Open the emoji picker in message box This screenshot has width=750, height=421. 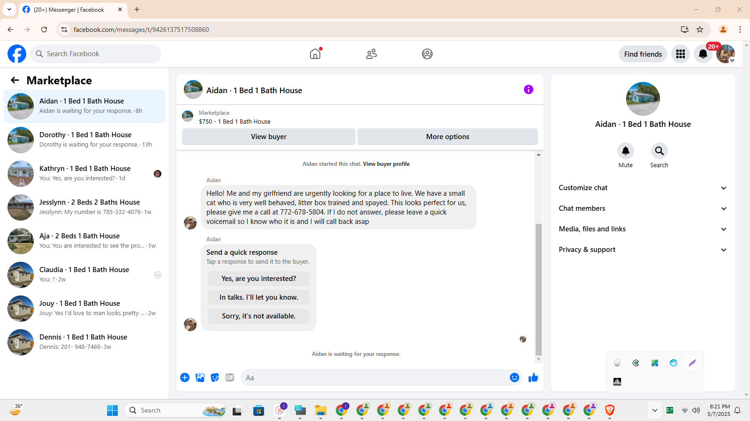tap(515, 377)
